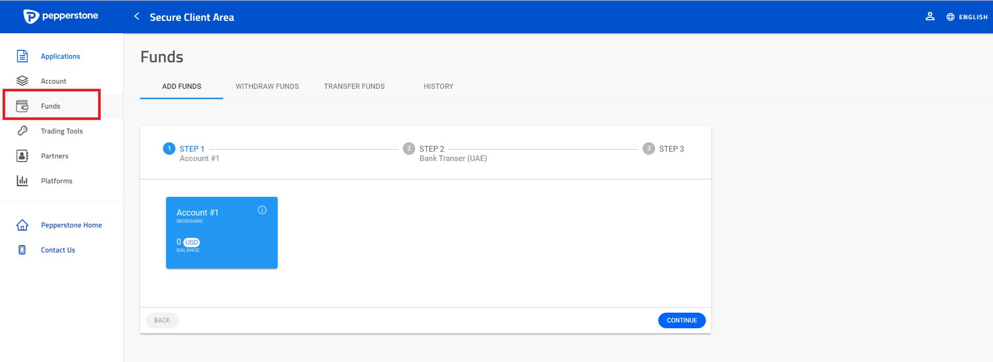Select the Account #1 card

pos(222,233)
